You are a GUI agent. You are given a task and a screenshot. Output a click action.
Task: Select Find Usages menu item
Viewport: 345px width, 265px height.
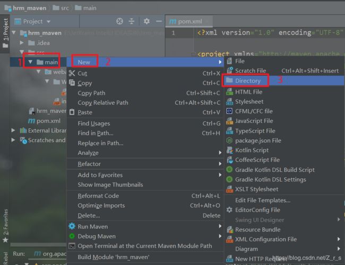coord(145,123)
